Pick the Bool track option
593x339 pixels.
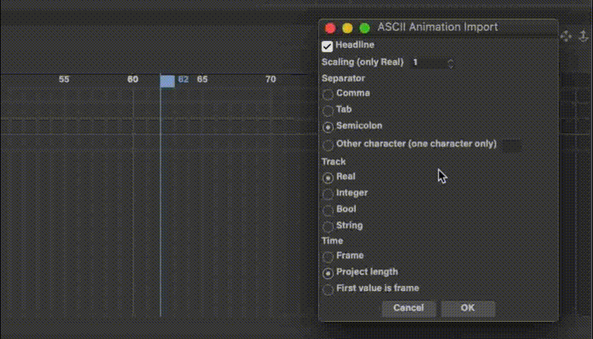pos(328,210)
